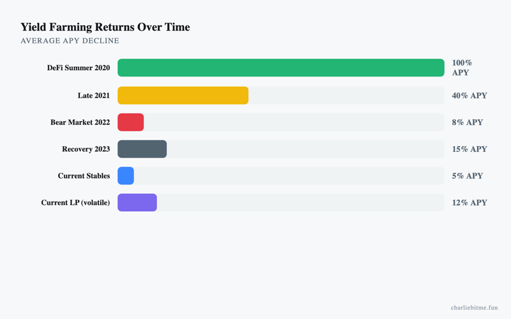Select the Recovery 2023 label

click(x=86, y=149)
